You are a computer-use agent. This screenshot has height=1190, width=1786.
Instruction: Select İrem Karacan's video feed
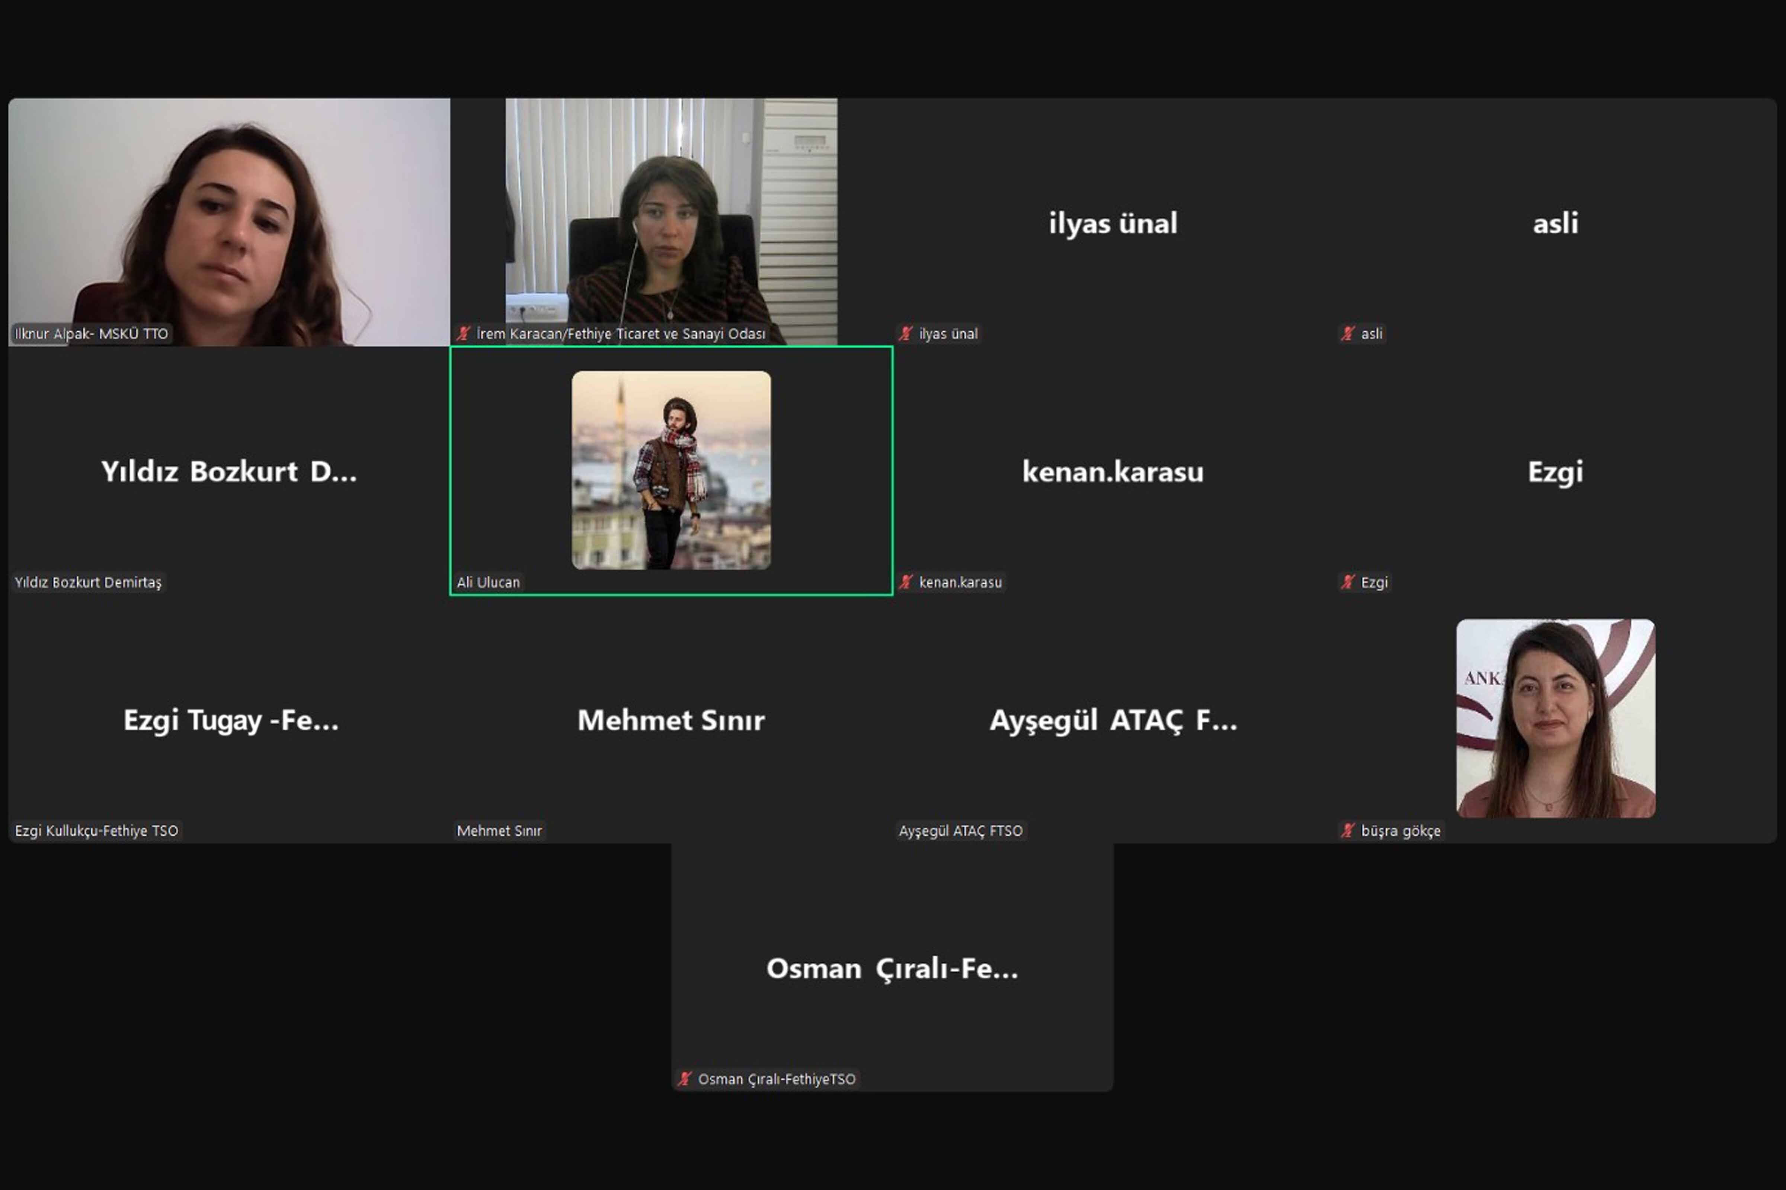point(671,222)
